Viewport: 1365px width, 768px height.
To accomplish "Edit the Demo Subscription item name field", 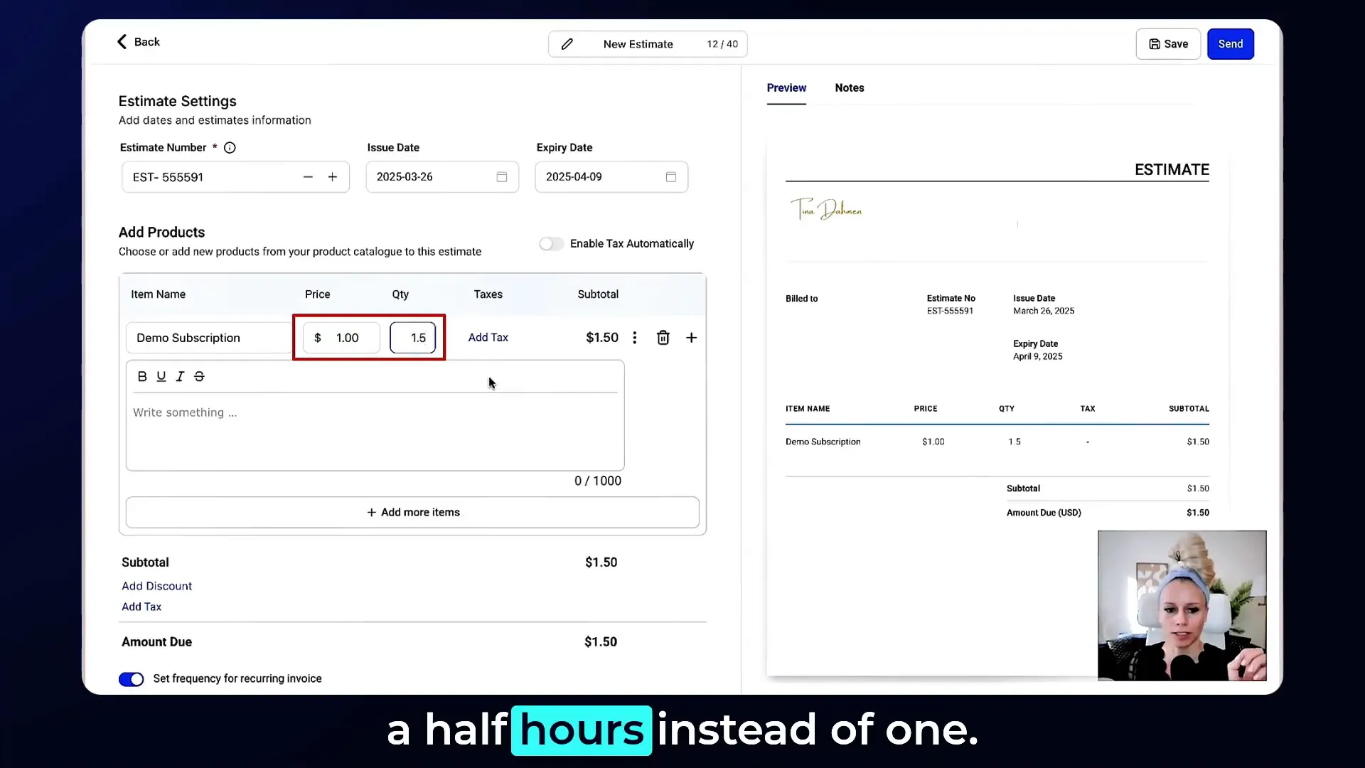I will point(209,338).
